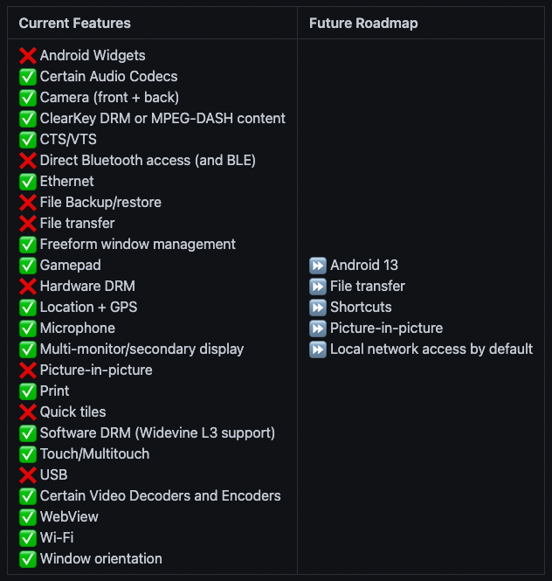The image size is (552, 581).
Task: Click the Software DRM Widevine L3 text
Action: [157, 432]
